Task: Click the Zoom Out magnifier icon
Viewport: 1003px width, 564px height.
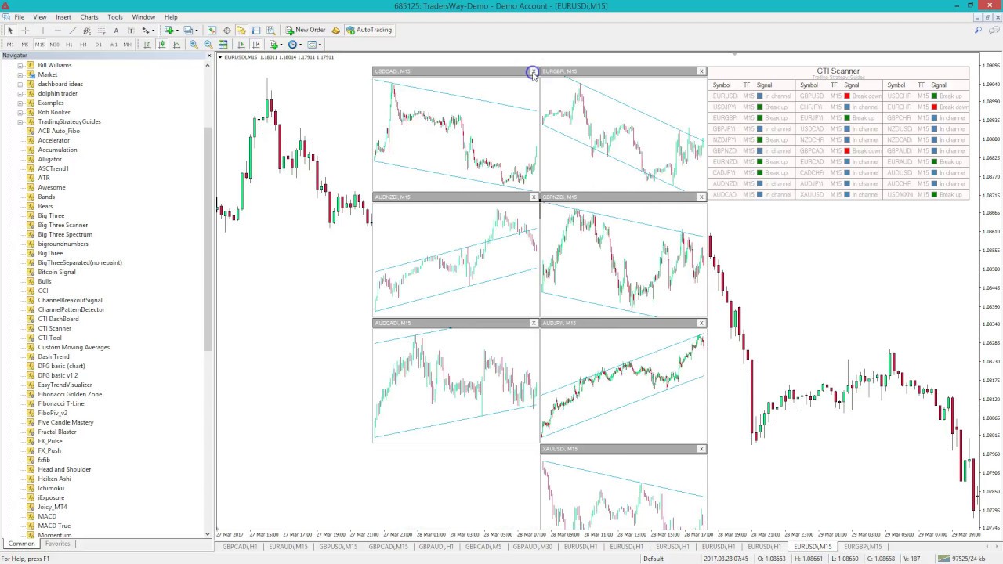Action: pos(208,45)
